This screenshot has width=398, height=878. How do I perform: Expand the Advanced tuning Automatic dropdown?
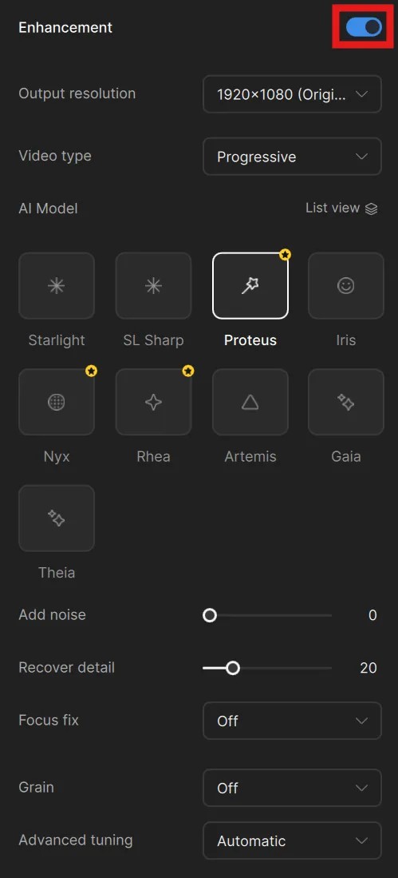pos(292,840)
